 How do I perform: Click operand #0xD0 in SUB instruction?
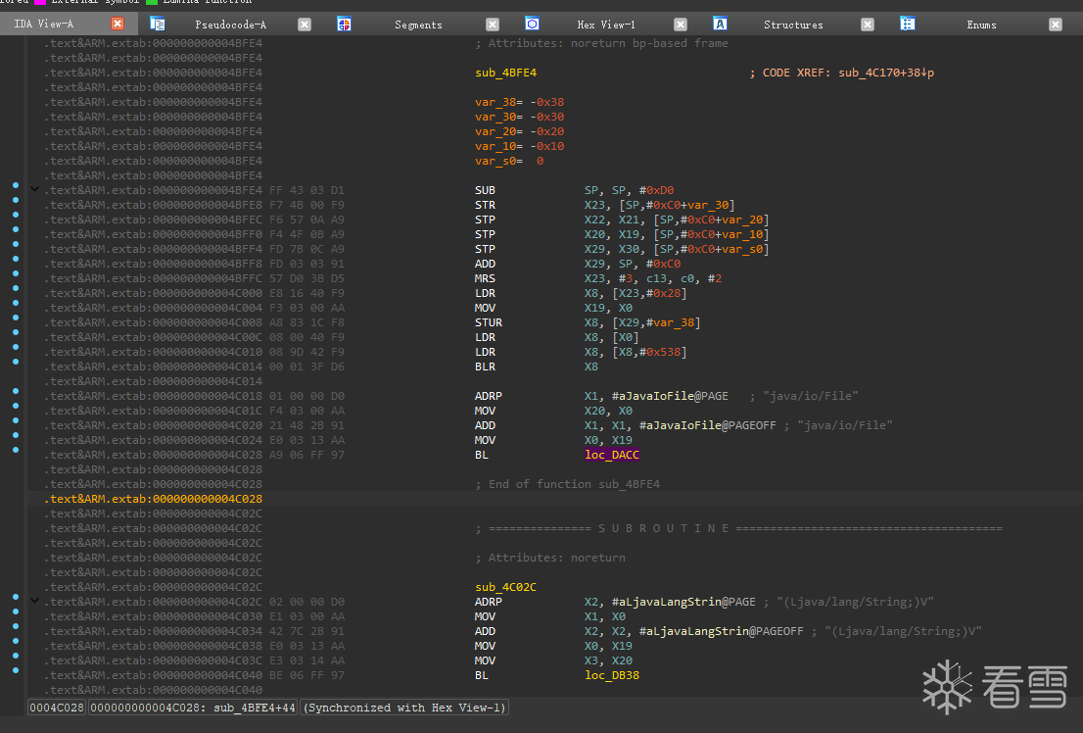point(656,190)
